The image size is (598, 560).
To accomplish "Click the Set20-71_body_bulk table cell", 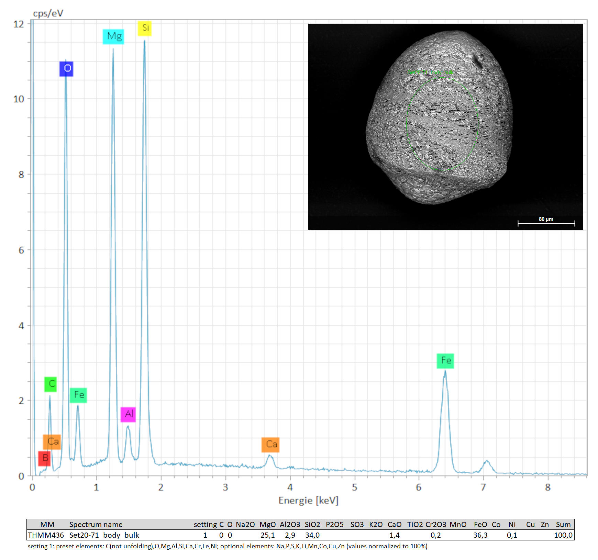I will [104, 535].
